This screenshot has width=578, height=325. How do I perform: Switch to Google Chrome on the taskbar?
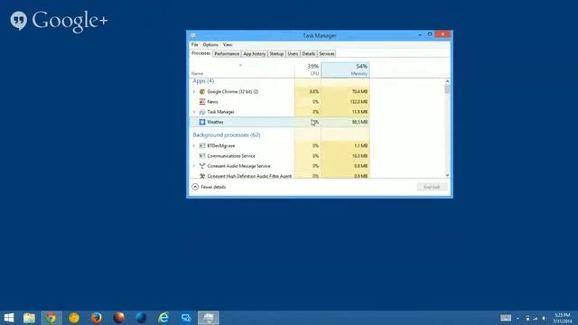pyautogui.click(x=51, y=318)
